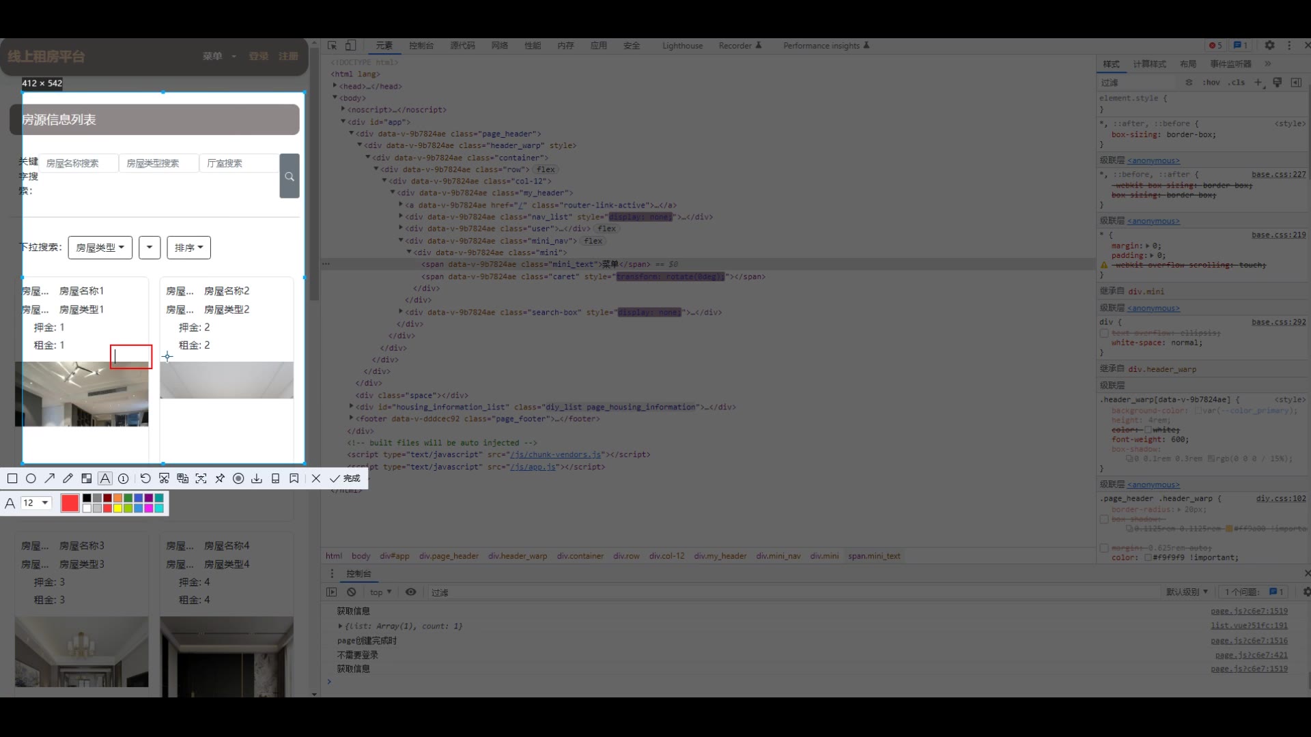The image size is (1311, 737).
Task: Click the inspect element picker icon
Action: click(x=333, y=46)
